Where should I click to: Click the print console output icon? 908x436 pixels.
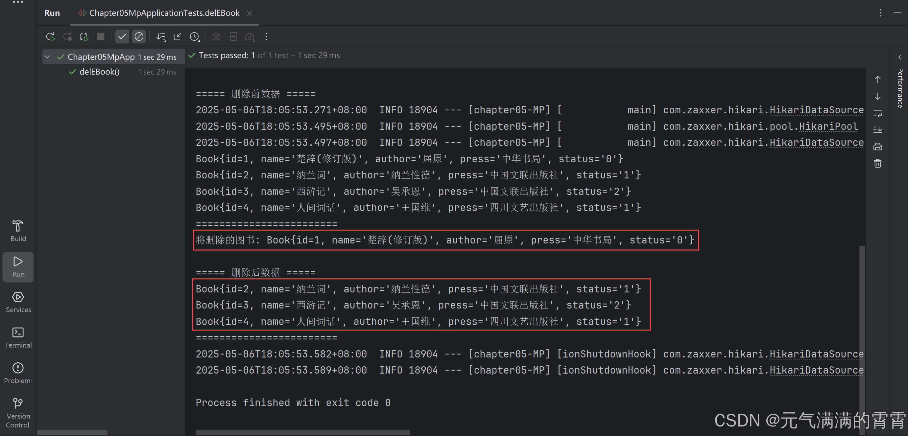click(877, 147)
